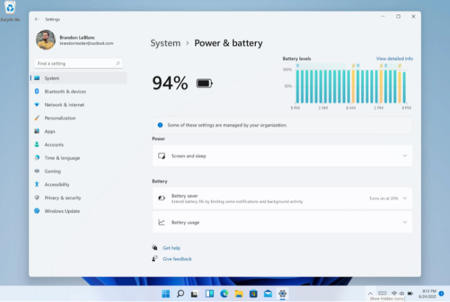Click the volume icon in system tray
This screenshot has height=302, width=450.
[402, 294]
